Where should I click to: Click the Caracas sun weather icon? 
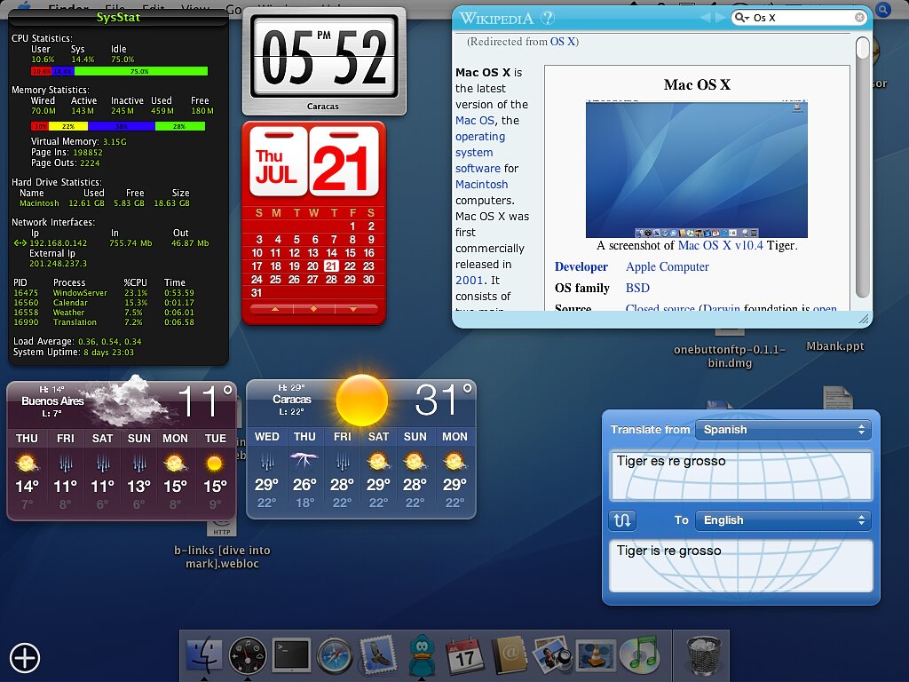[362, 400]
